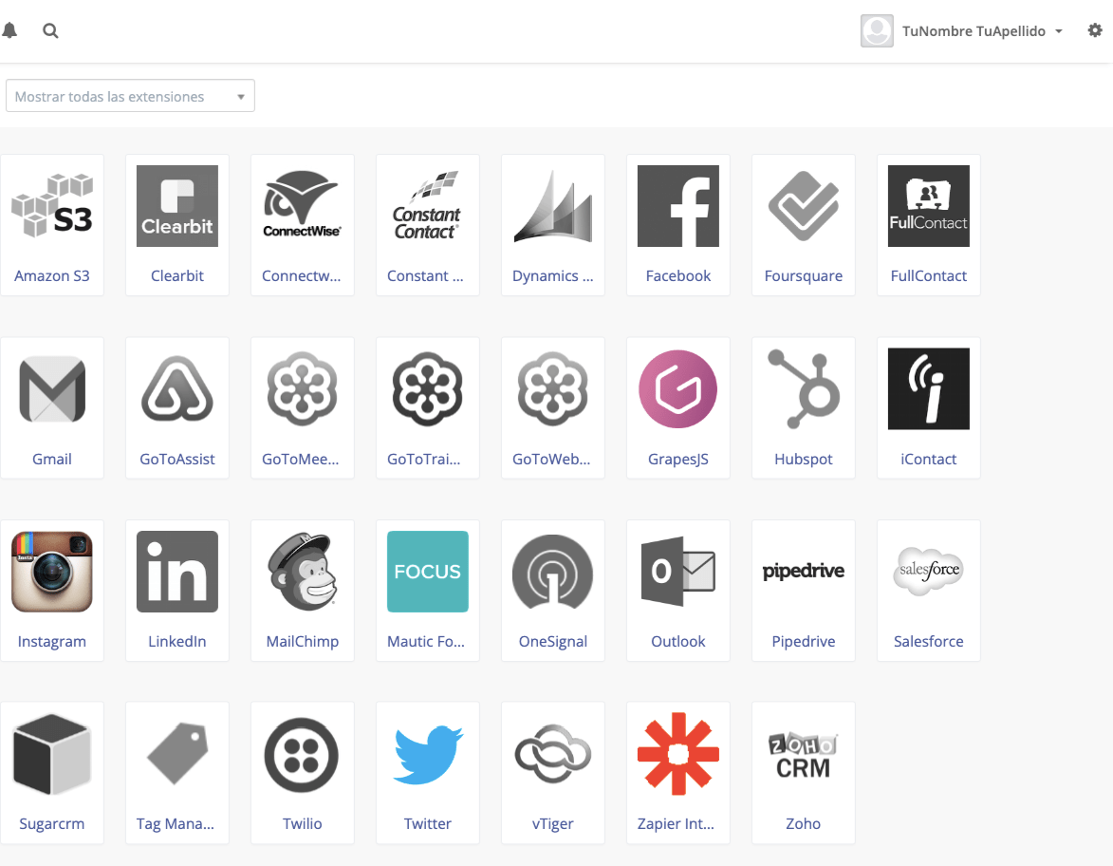This screenshot has width=1113, height=866.
Task: Open the Tag Manager tag icon
Action: [x=177, y=754]
